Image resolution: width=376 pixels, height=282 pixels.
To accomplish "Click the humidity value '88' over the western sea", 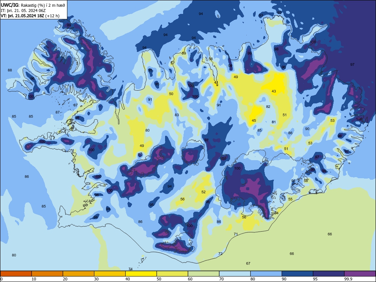I will click(10, 70).
